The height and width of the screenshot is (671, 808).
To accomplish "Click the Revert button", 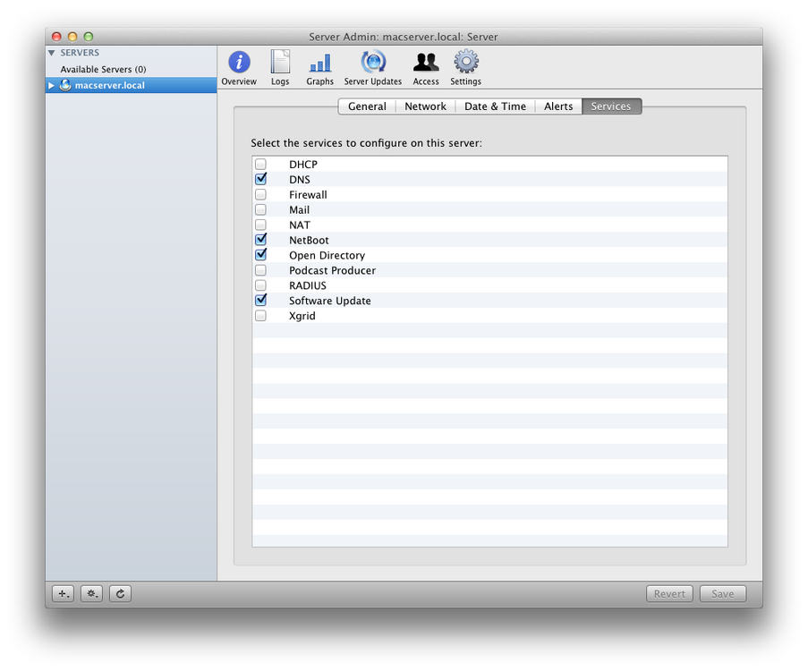I will click(x=669, y=594).
